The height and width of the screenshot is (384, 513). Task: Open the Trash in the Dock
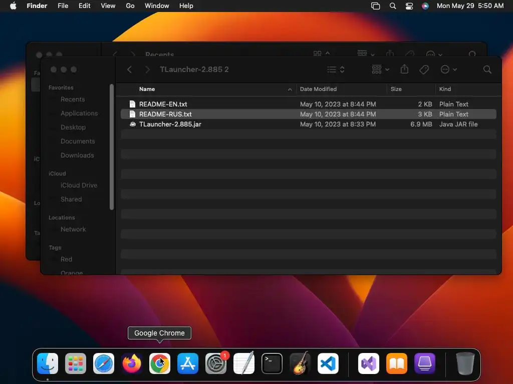click(465, 363)
